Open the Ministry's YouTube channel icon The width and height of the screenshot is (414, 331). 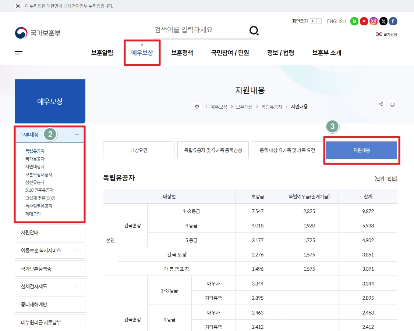(x=364, y=21)
